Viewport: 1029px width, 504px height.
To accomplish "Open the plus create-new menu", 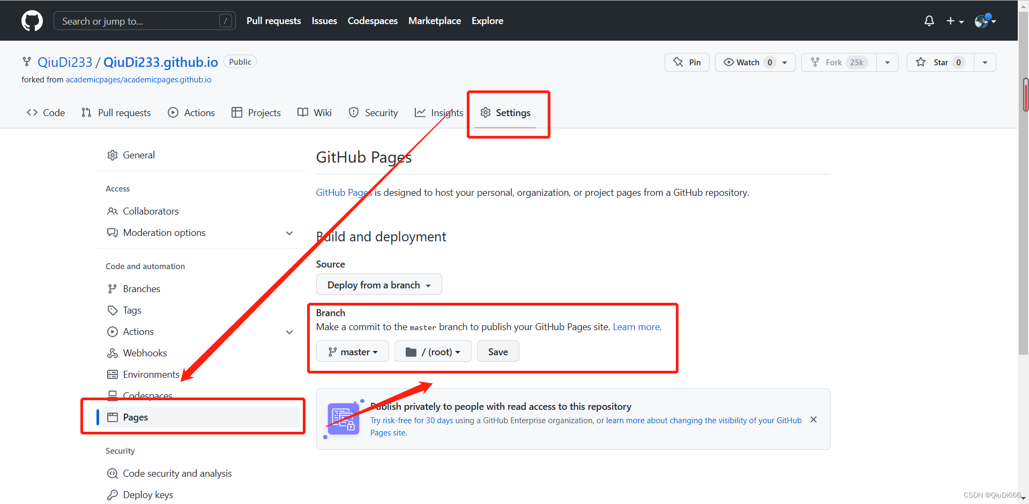I will (x=955, y=21).
